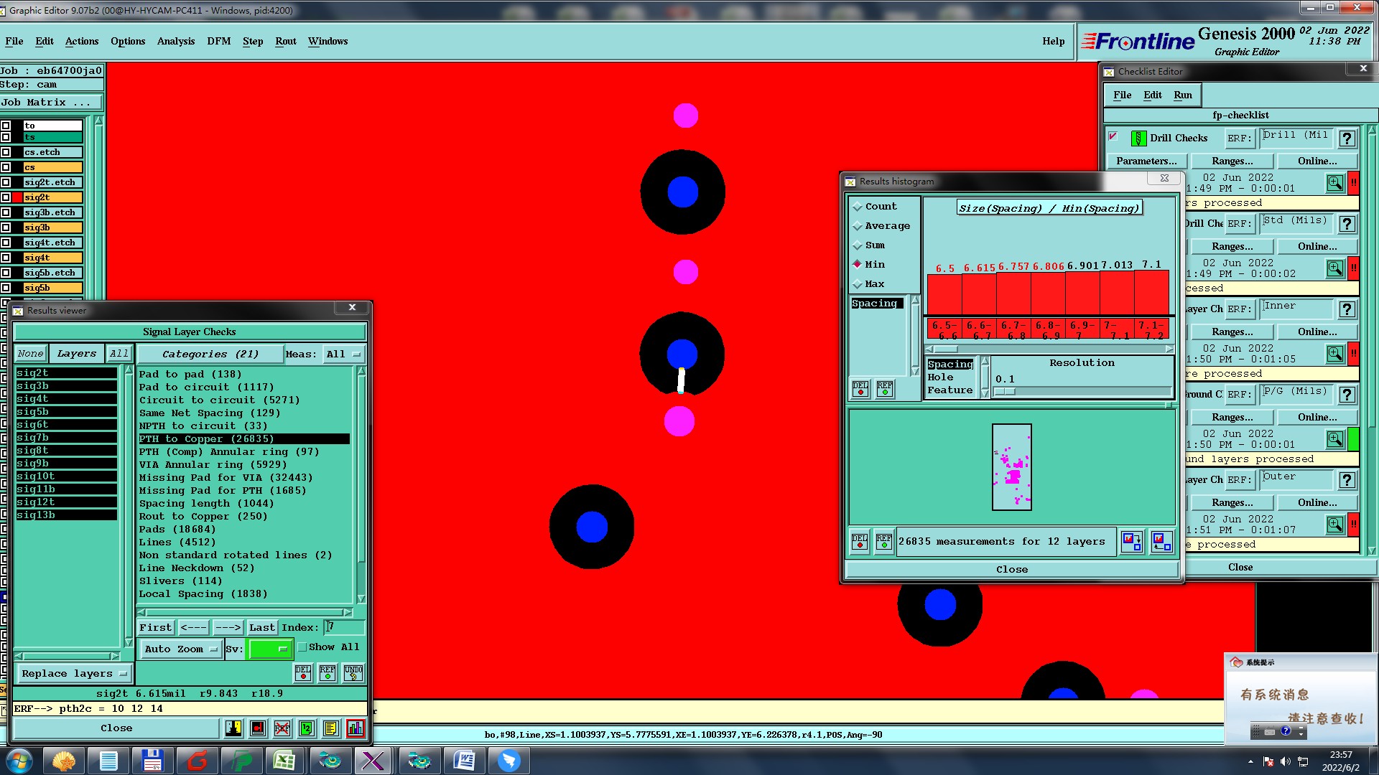The width and height of the screenshot is (1379, 775).
Task: Open the DFM menu
Action: [x=218, y=41]
